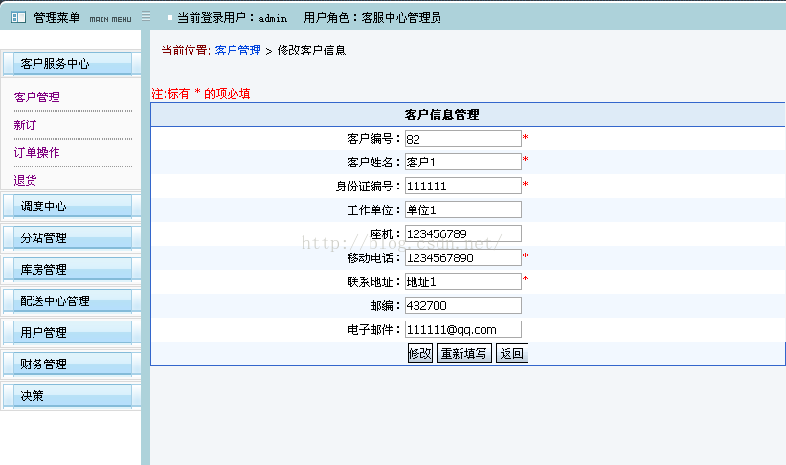The height and width of the screenshot is (465, 786).
Task: Open the 退货 sidebar link
Action: (25, 181)
